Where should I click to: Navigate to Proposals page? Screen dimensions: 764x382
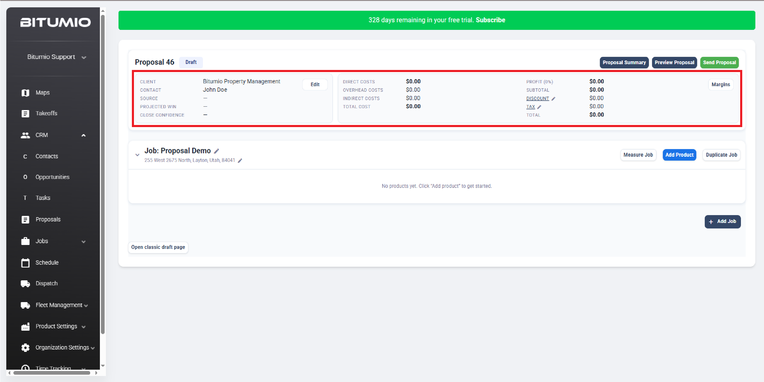point(48,219)
